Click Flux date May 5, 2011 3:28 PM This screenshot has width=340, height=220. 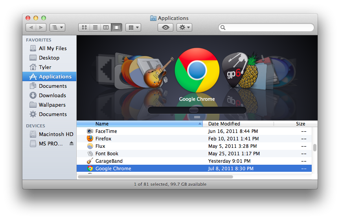(x=232, y=146)
